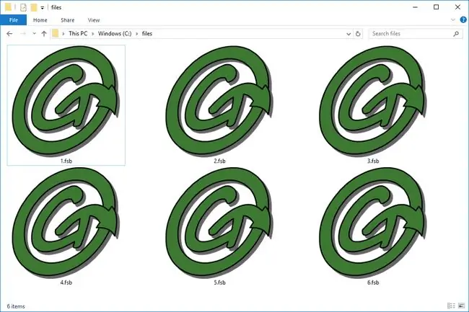Click This PC in the address path
The image size is (469, 312).
click(78, 34)
